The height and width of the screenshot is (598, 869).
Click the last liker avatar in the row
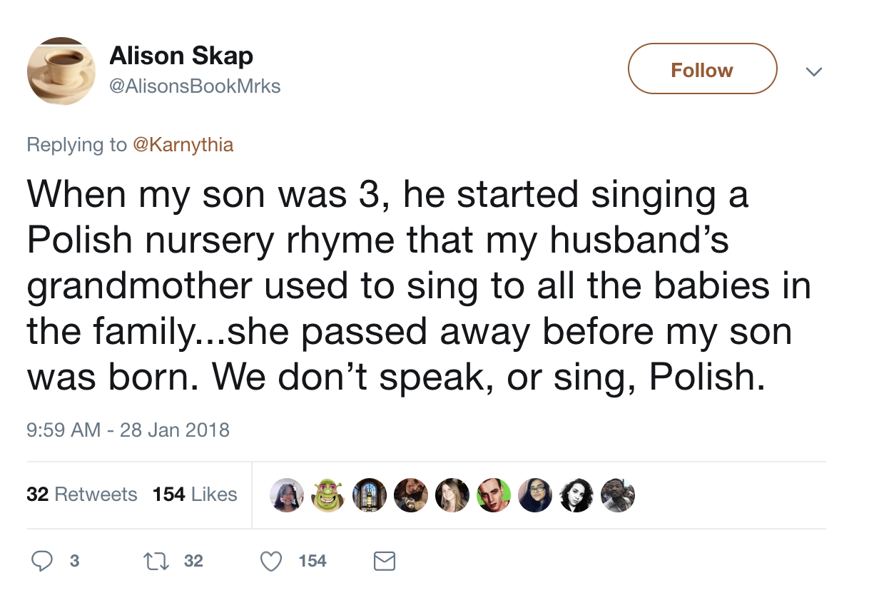click(618, 495)
